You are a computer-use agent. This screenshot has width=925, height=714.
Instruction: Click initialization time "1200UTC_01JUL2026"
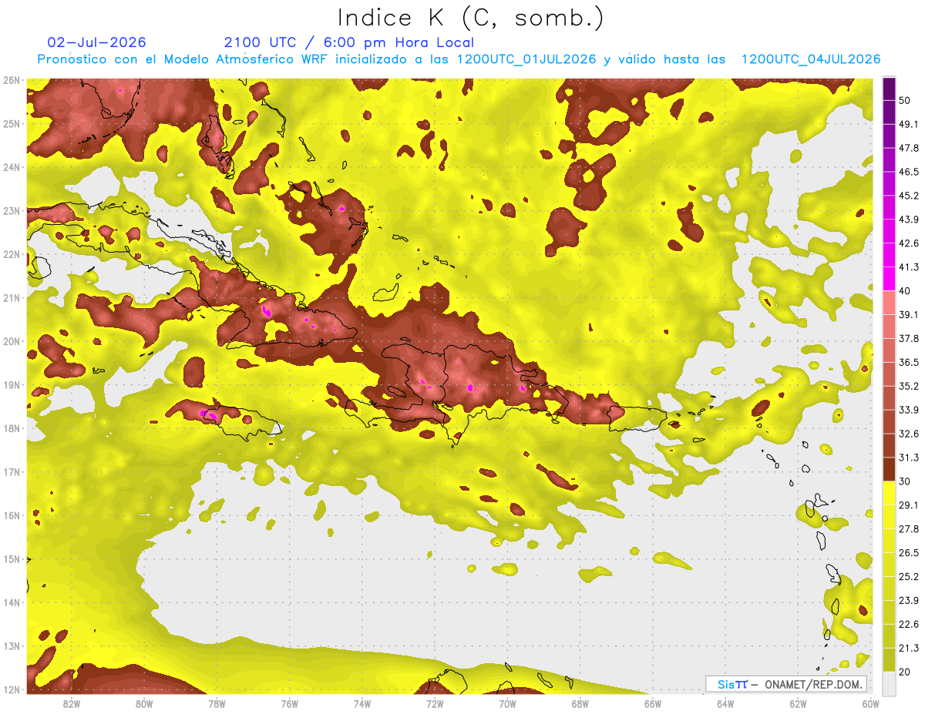[527, 59]
